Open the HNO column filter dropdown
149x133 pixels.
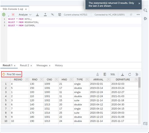coord(71,79)
